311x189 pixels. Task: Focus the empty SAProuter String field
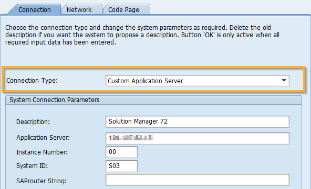point(198,180)
